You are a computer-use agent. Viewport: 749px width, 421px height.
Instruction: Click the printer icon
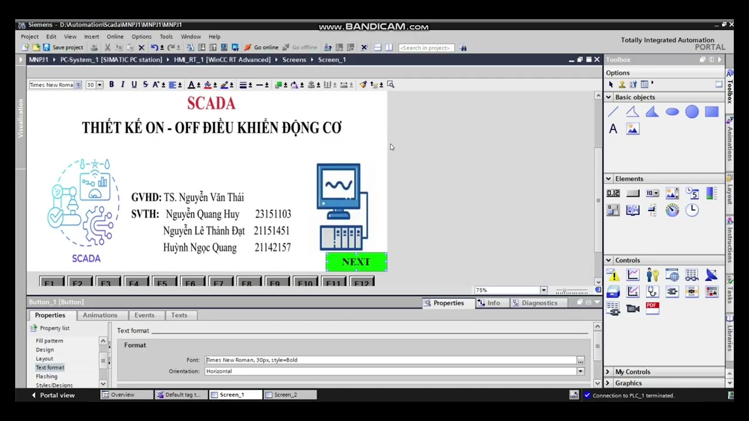tap(94, 47)
